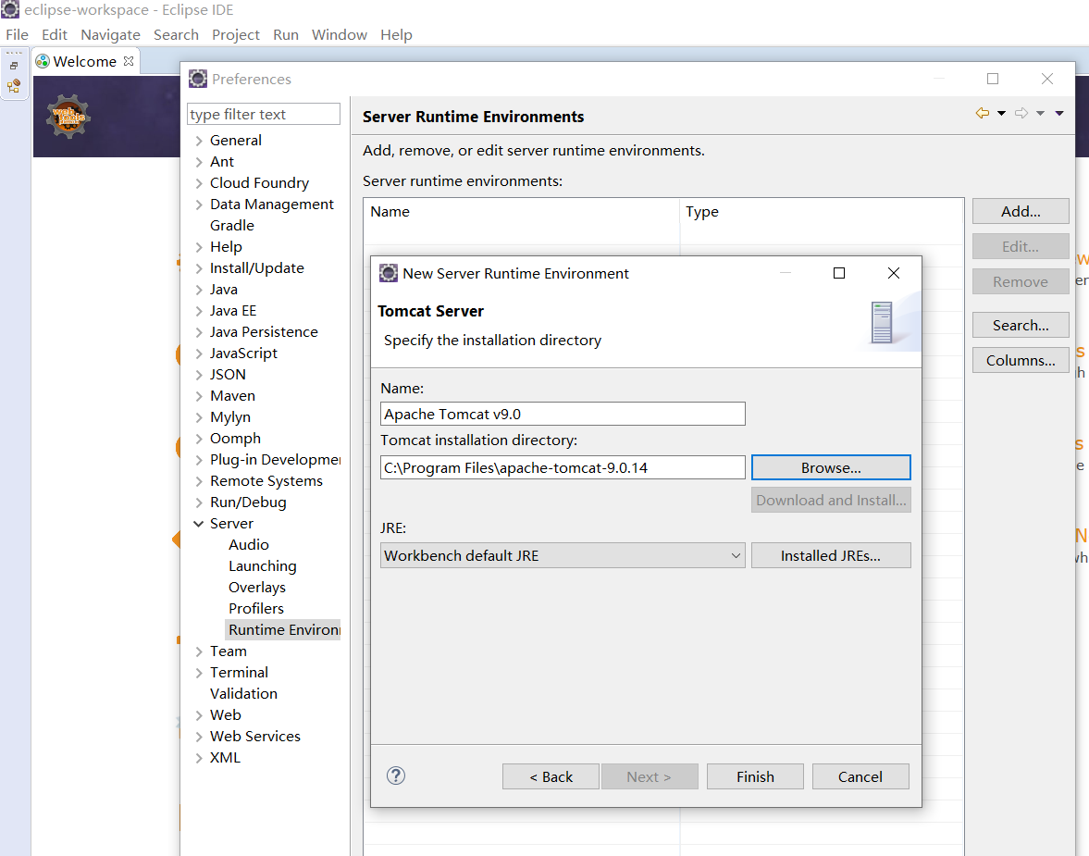1089x856 pixels.
Task: Open the Preferences view menu triangle
Action: pos(1059,113)
